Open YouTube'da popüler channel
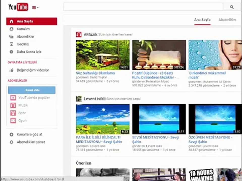242x181 pixels. click(x=34, y=98)
